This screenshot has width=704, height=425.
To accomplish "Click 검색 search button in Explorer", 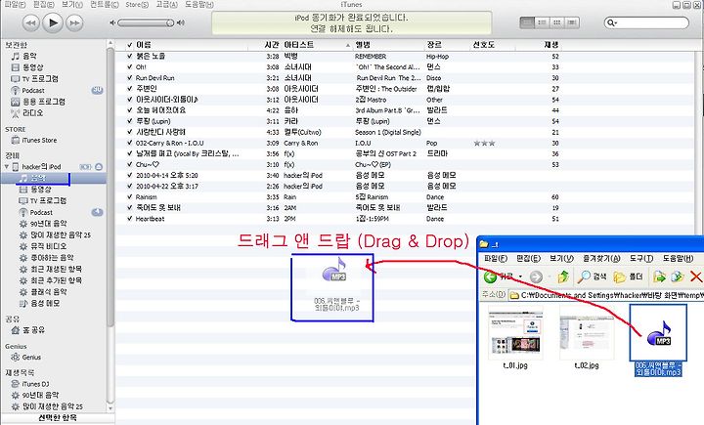I will [x=592, y=276].
